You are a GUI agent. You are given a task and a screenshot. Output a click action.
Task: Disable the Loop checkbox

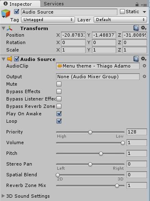tap(59, 121)
